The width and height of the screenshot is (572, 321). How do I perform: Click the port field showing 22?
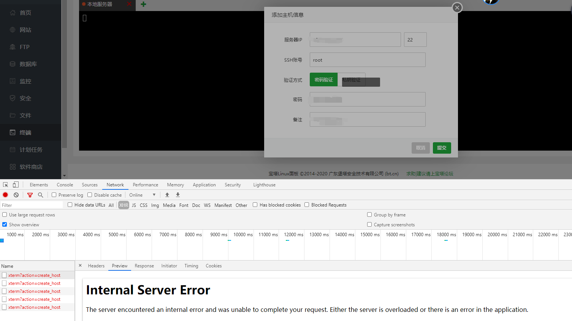(x=415, y=40)
